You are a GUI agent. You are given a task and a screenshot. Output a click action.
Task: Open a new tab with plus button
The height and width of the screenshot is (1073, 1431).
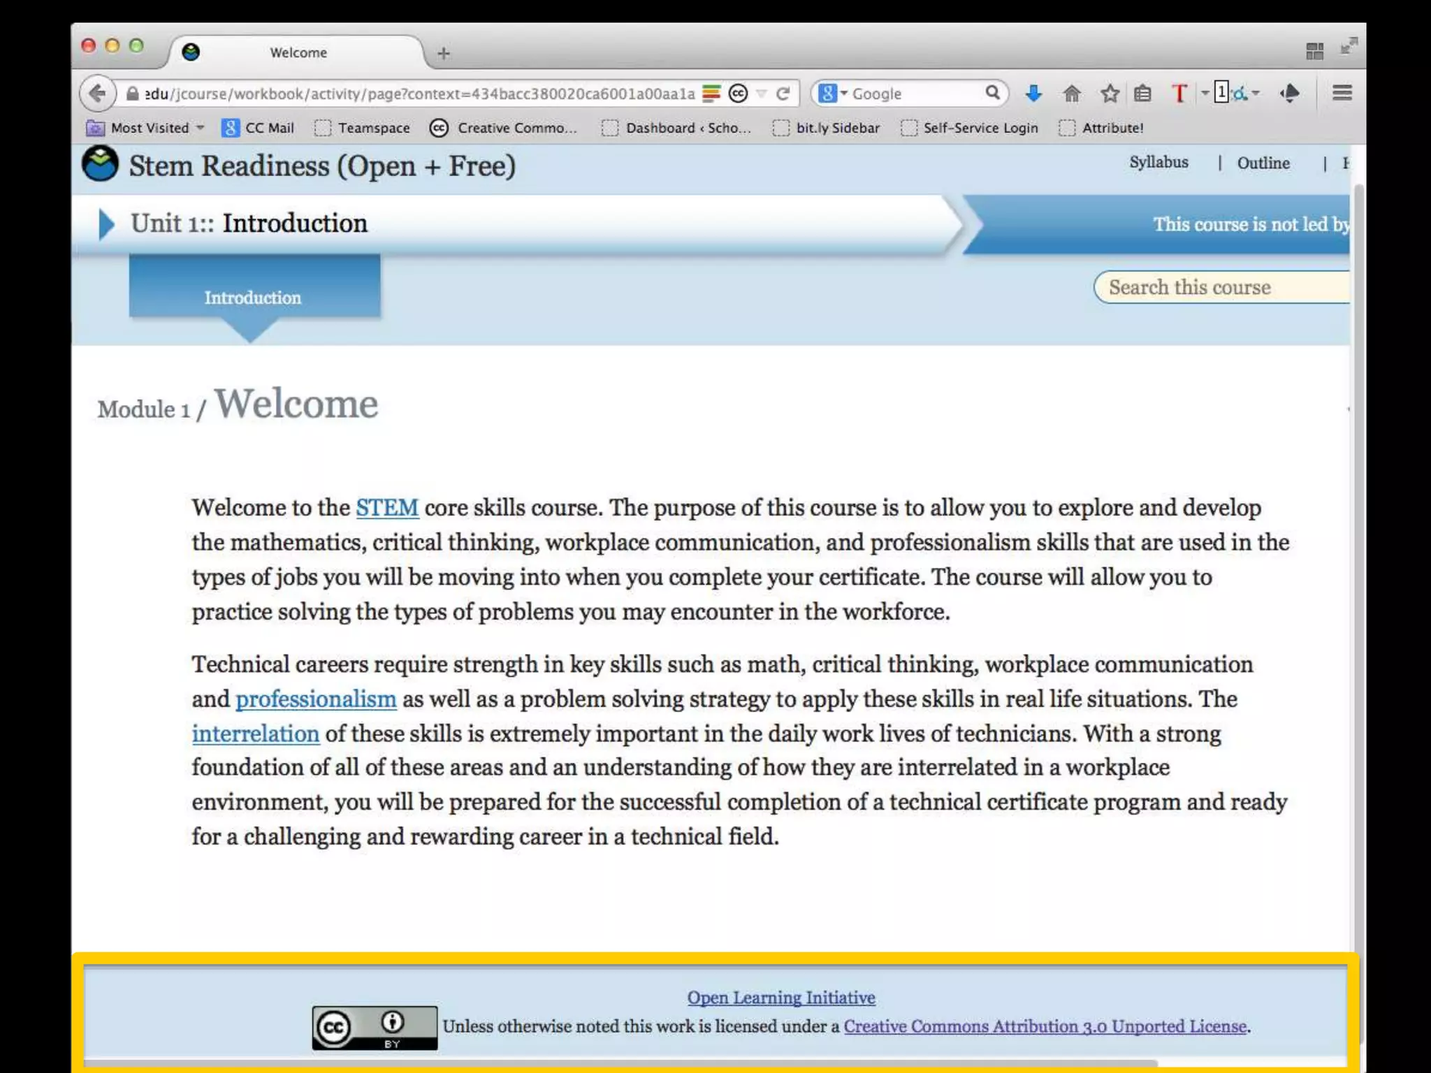tap(444, 53)
